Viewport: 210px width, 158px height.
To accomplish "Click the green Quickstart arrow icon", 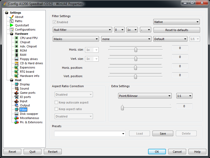I will (x=12, y=25).
